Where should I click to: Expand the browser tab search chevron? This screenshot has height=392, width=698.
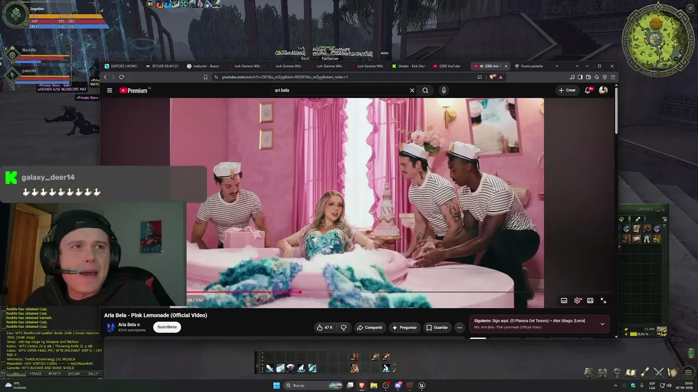[x=577, y=66]
